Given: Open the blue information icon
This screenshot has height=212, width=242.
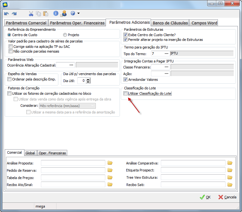Looking at the screenshot, I should [56, 13].
